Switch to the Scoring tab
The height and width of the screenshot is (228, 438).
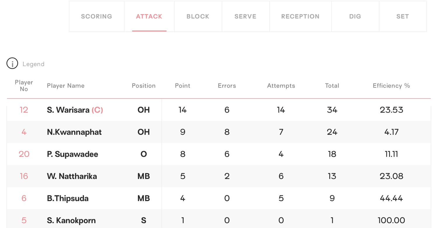(97, 16)
